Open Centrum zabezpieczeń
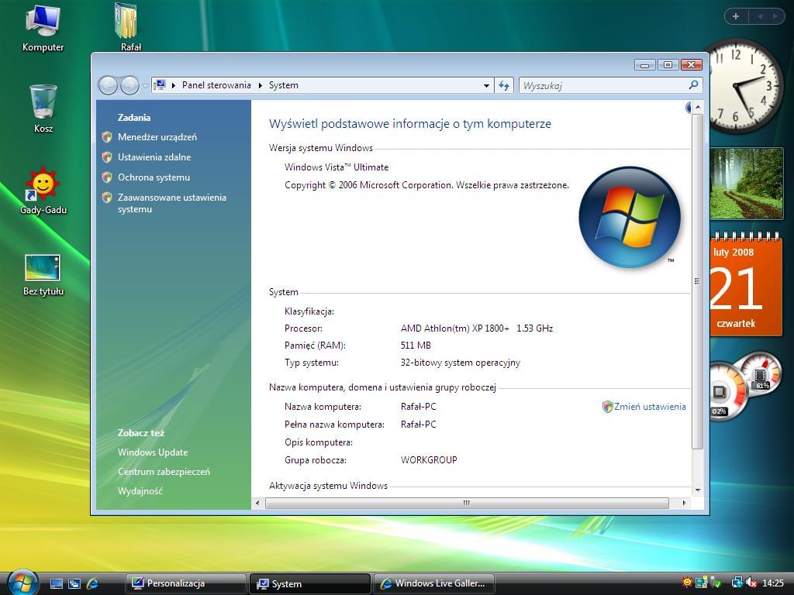This screenshot has width=794, height=595. [164, 472]
